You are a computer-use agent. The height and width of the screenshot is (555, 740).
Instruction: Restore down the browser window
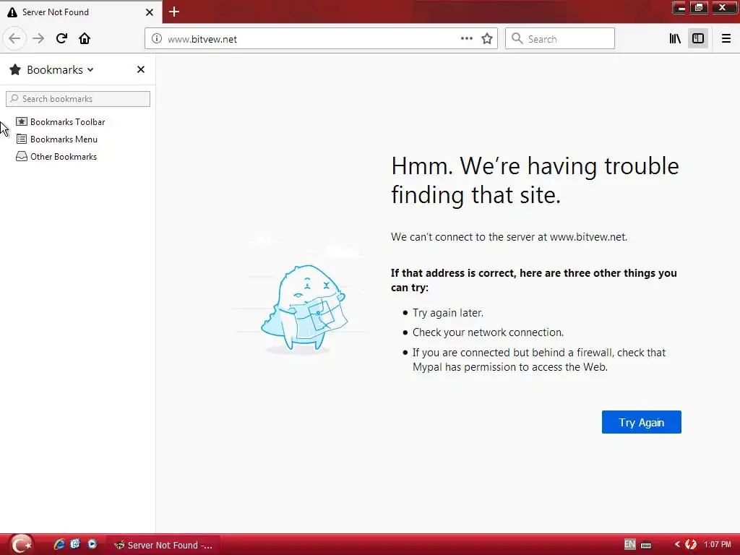[x=699, y=7]
